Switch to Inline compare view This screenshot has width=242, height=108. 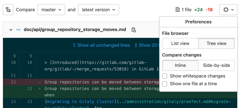tap(180, 65)
